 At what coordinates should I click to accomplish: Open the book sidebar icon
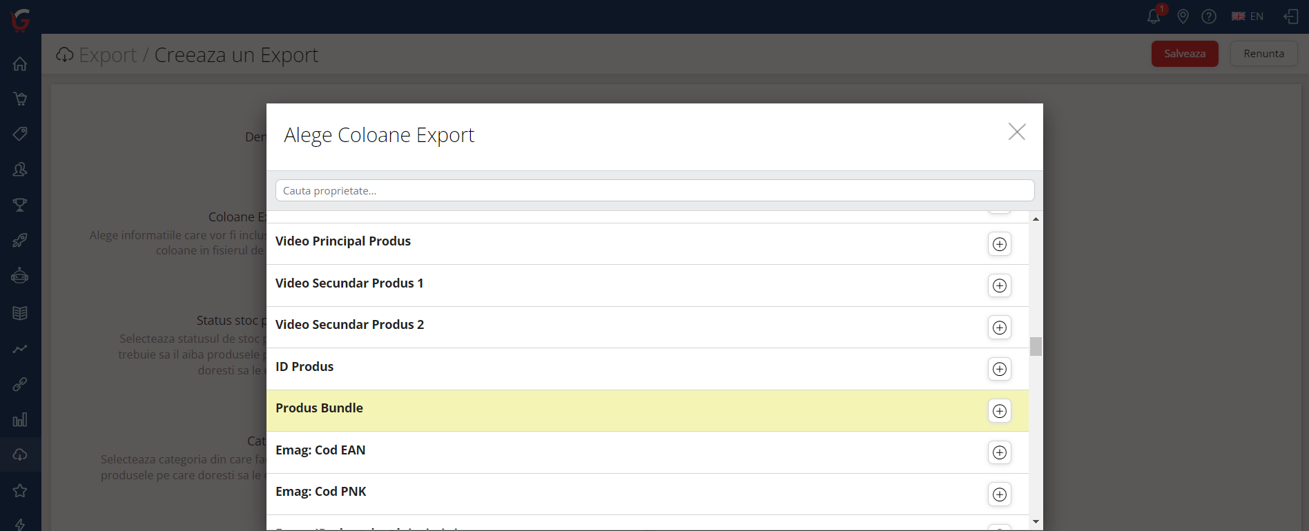pyautogui.click(x=20, y=312)
